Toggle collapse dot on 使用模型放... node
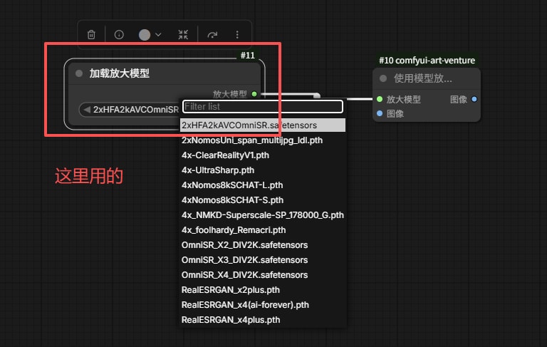This screenshot has width=547, height=347. click(383, 78)
